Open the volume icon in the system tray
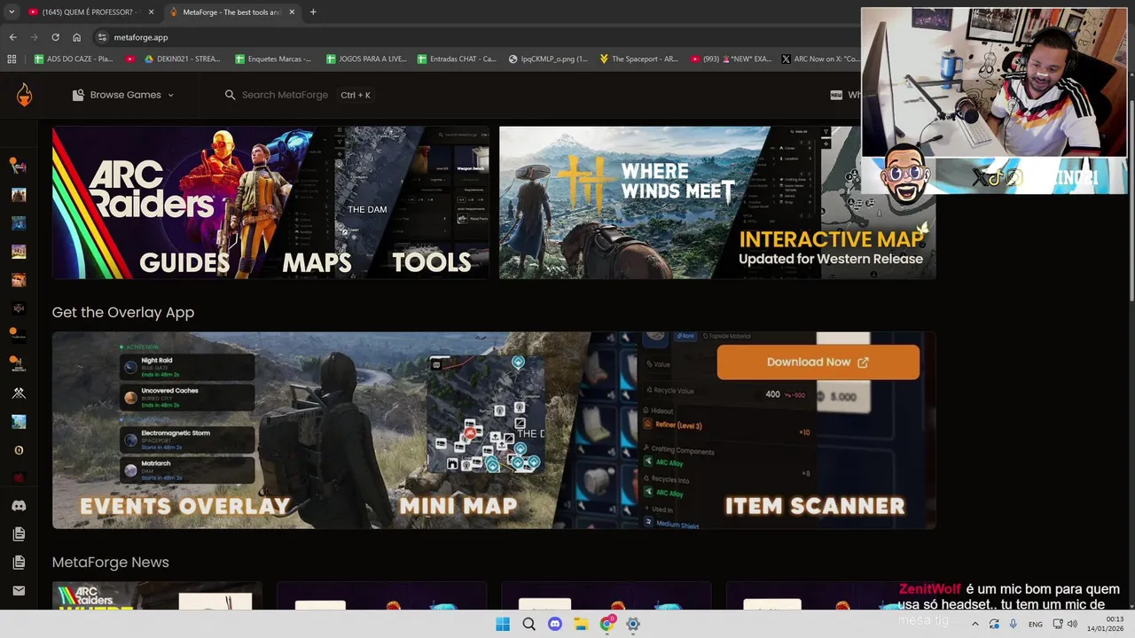The height and width of the screenshot is (638, 1135). (x=1072, y=624)
